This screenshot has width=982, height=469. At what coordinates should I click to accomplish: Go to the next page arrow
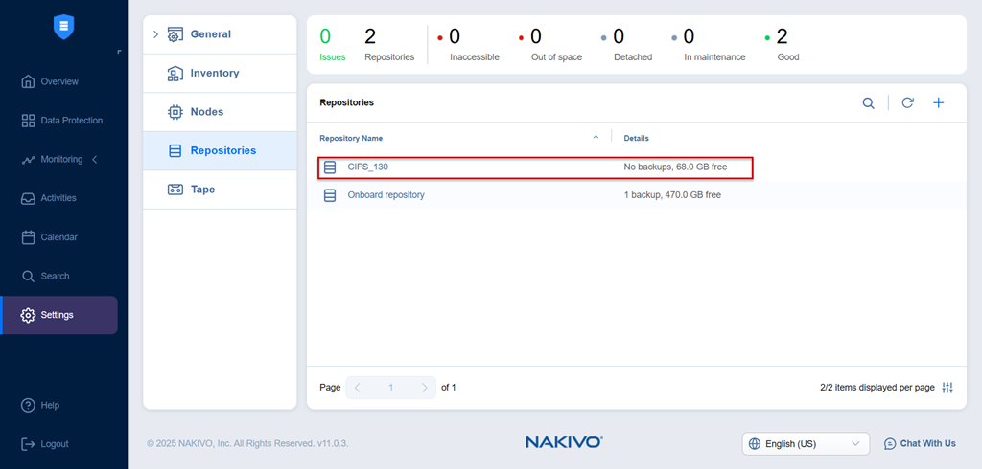pyautogui.click(x=425, y=388)
